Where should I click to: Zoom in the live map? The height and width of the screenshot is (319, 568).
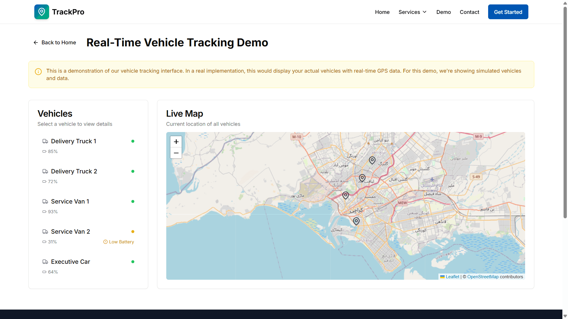pos(176,142)
